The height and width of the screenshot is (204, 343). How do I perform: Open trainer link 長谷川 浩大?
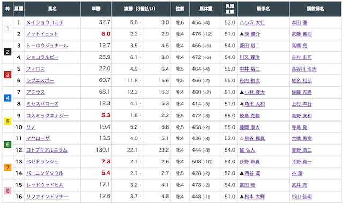[304, 69]
